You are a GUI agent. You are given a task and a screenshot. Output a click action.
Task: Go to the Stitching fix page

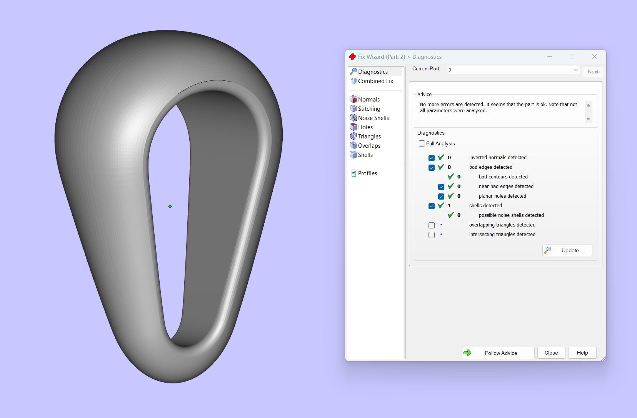[369, 108]
